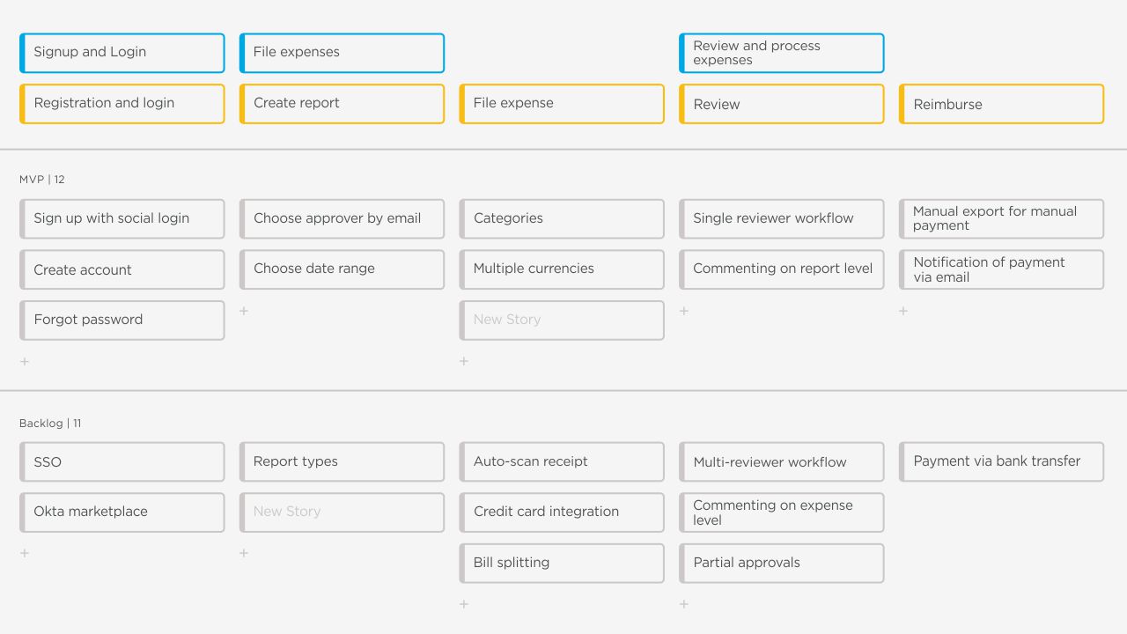This screenshot has width=1127, height=634.
Task: Open the Single reviewer workflow card
Action: (781, 218)
